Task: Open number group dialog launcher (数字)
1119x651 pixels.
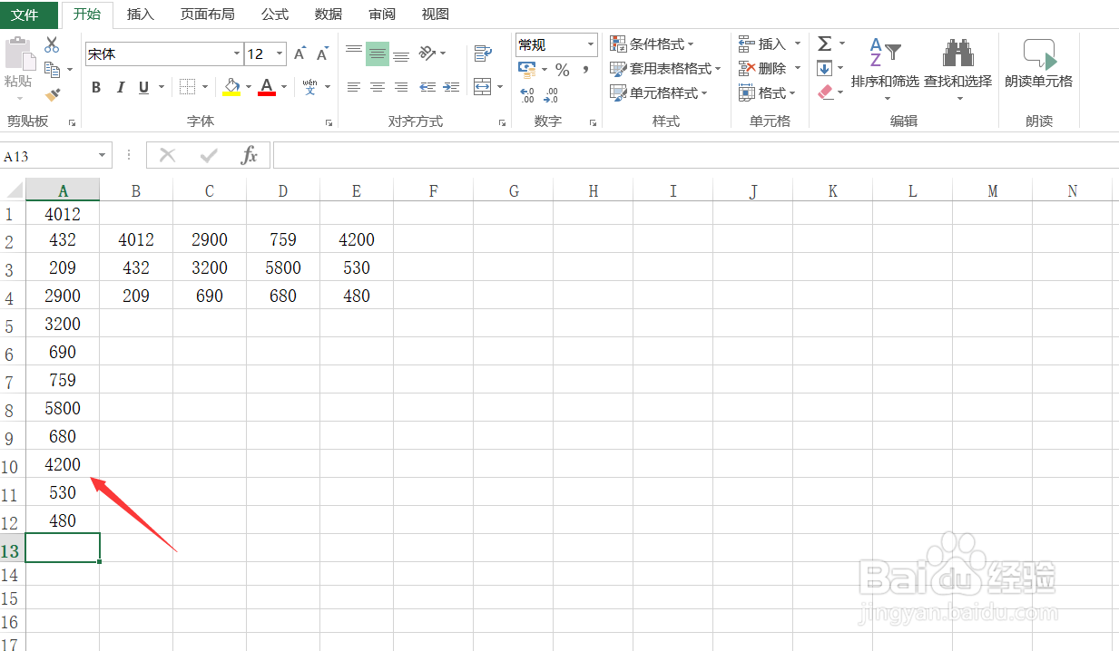Action: 593,121
